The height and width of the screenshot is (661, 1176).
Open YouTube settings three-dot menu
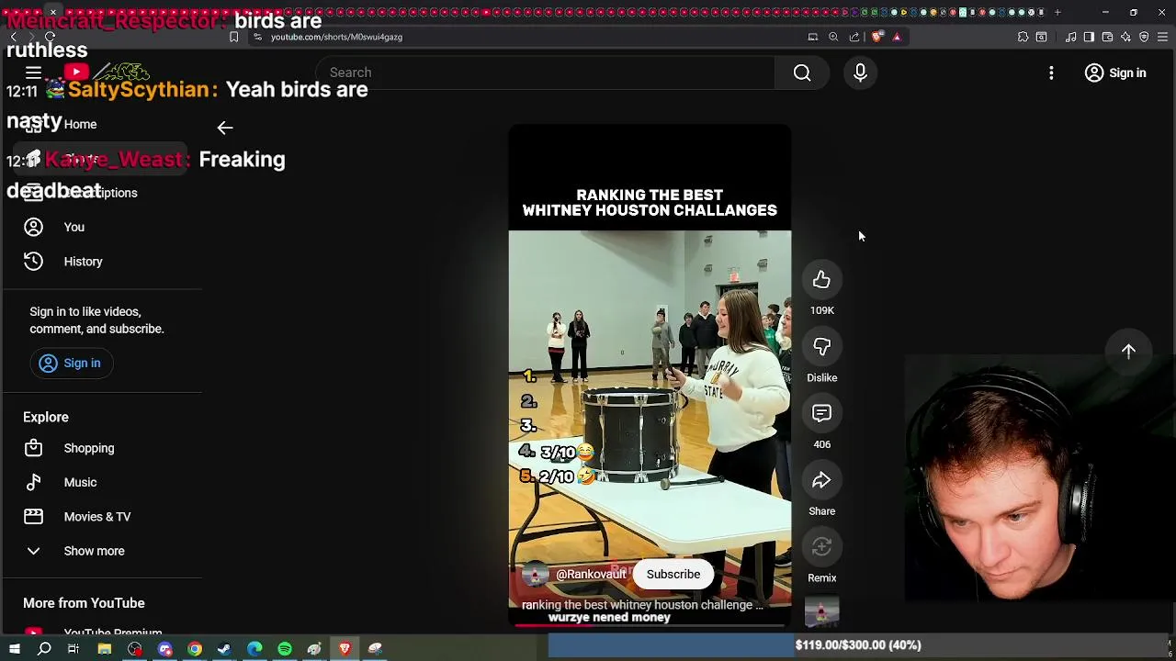[1051, 73]
